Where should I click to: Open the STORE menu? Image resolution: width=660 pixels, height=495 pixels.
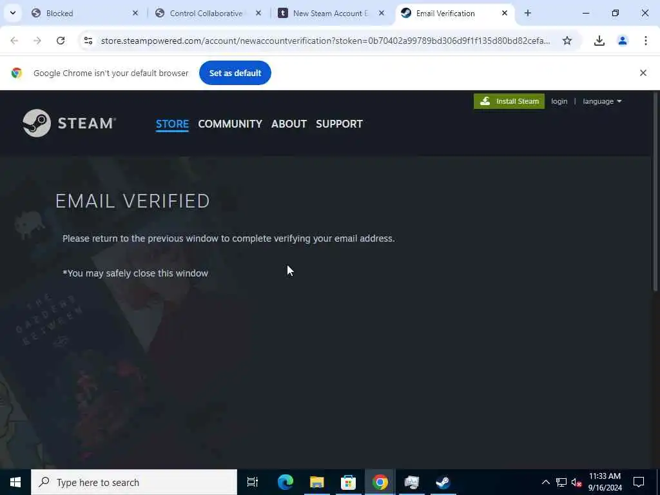[x=172, y=124]
